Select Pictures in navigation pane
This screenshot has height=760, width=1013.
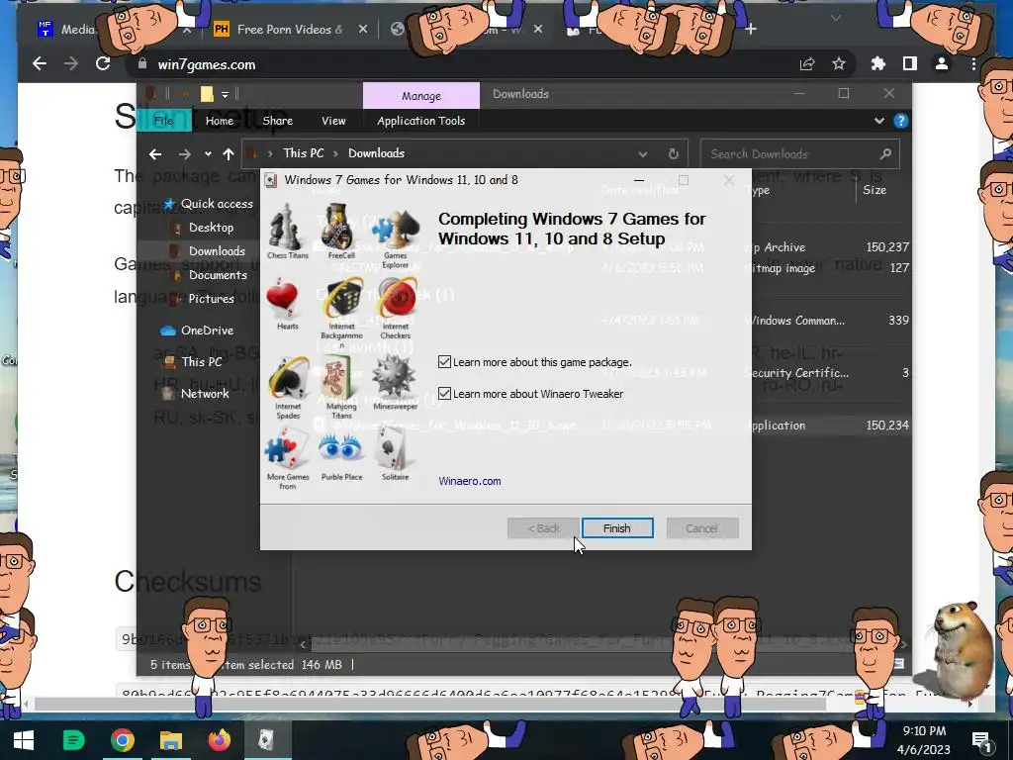point(202,299)
